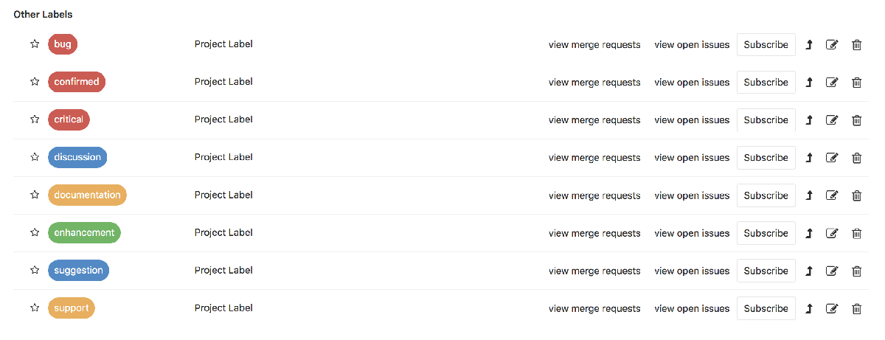Screen dimensions: 885x340
Task: Subscribe to the documentation label
Action: click(x=766, y=195)
